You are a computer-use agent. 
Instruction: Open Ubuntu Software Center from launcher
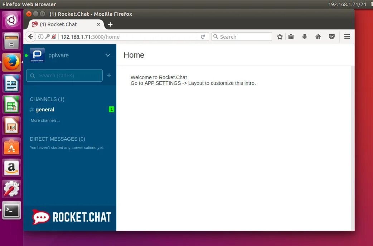coord(11,147)
